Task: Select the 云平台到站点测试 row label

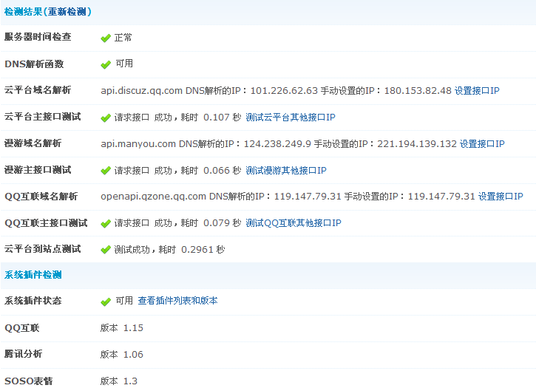Action: click(x=43, y=248)
